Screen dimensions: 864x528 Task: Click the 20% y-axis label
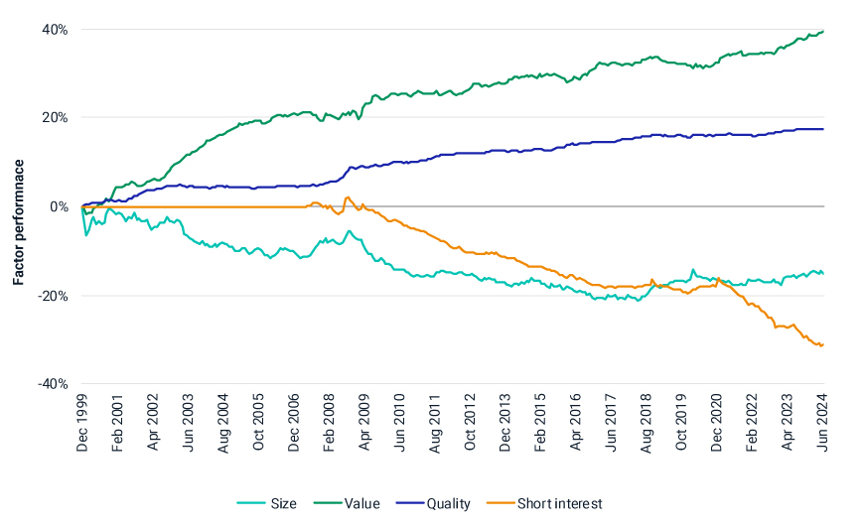[x=55, y=118]
